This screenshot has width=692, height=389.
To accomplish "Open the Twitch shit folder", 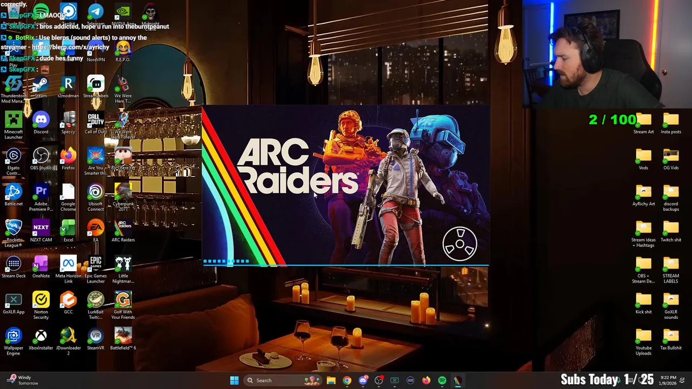I will 671,231.
